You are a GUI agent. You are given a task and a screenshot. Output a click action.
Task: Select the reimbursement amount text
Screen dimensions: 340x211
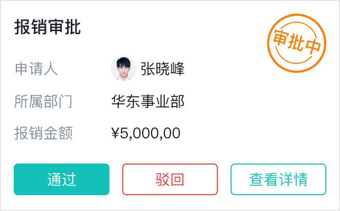(x=146, y=133)
